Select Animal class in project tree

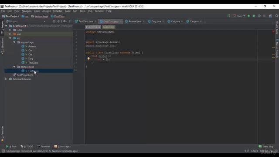[x=32, y=46]
